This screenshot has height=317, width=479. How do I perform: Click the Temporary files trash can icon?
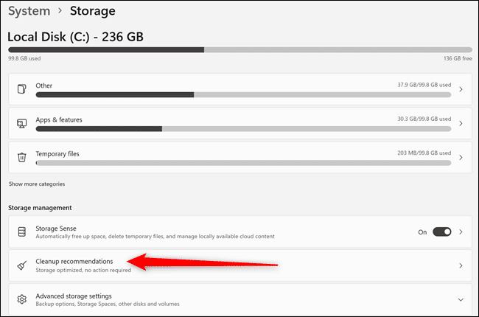[21, 157]
